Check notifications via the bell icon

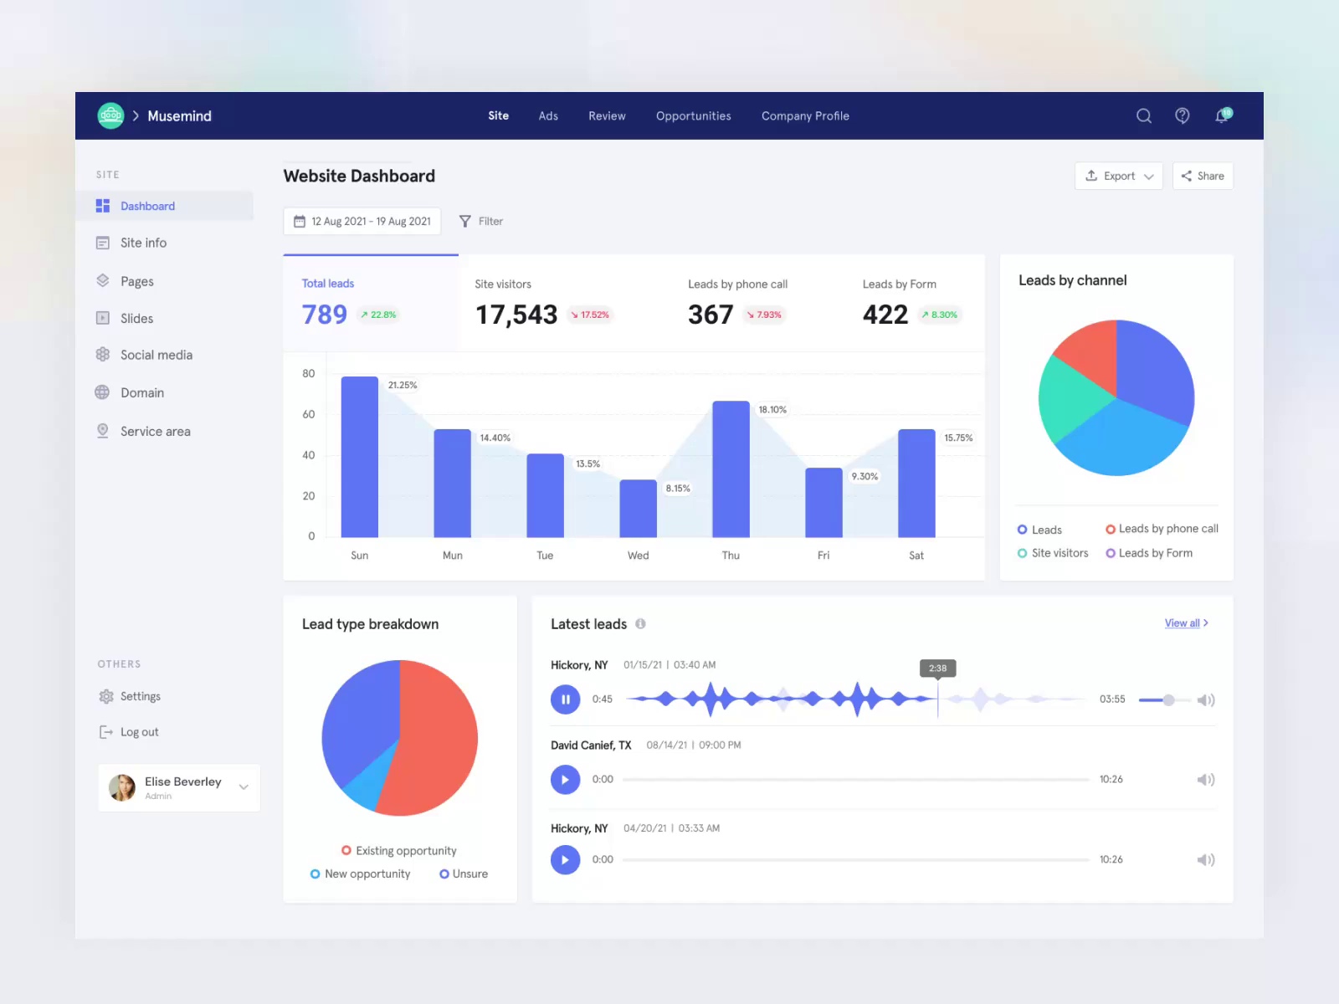click(x=1221, y=116)
